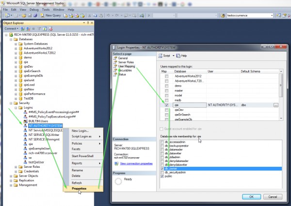Click the Find in Files icon left of testoccurrence
291x206 pixels.
pyautogui.click(x=223, y=15)
